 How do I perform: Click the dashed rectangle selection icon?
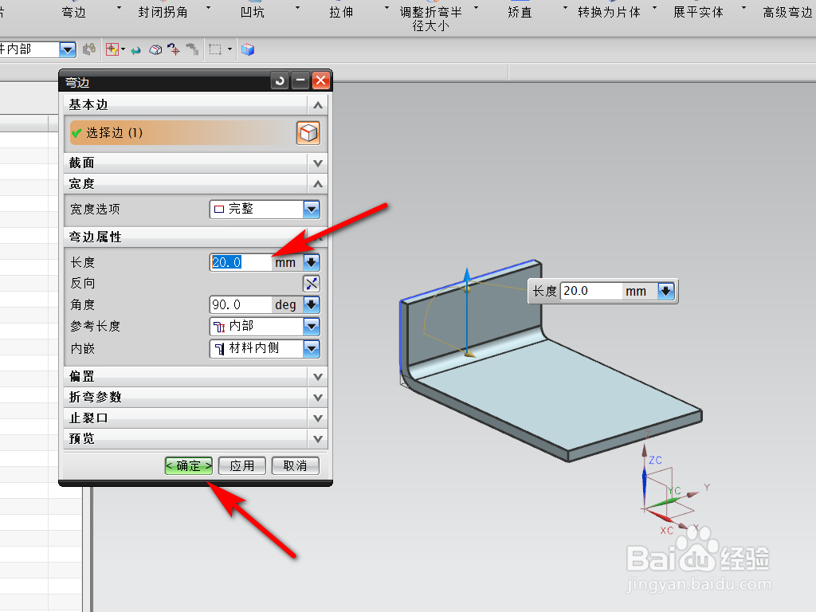click(x=215, y=50)
